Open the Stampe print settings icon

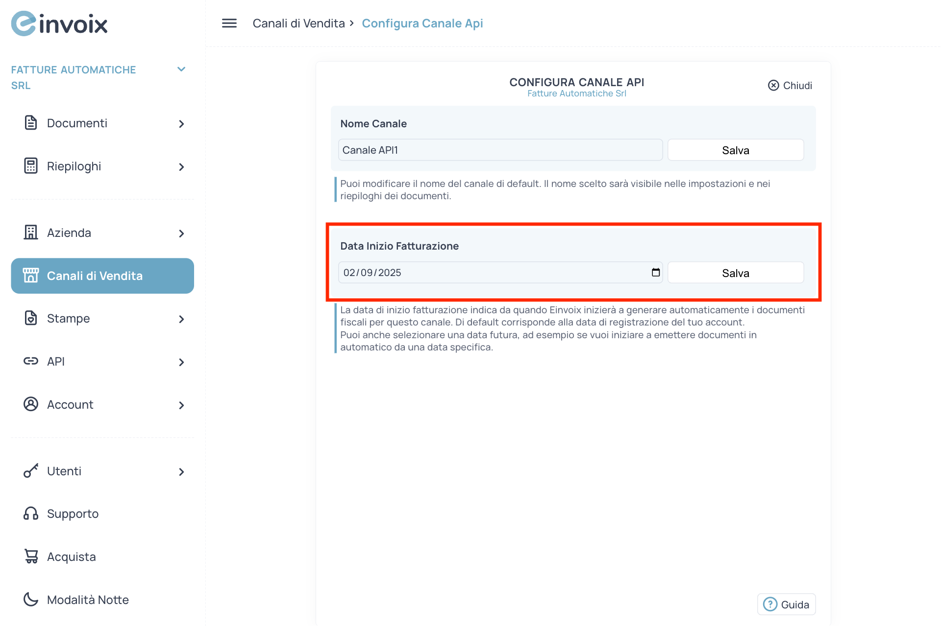coord(30,318)
